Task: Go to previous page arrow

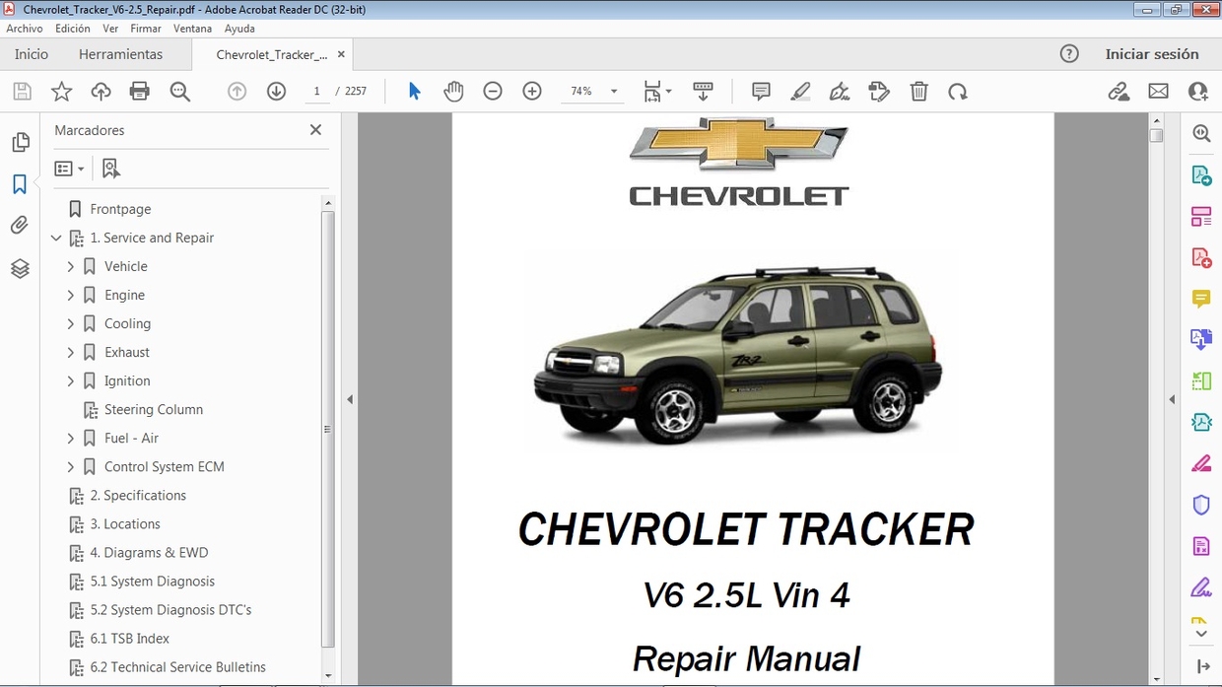Action: tap(237, 92)
